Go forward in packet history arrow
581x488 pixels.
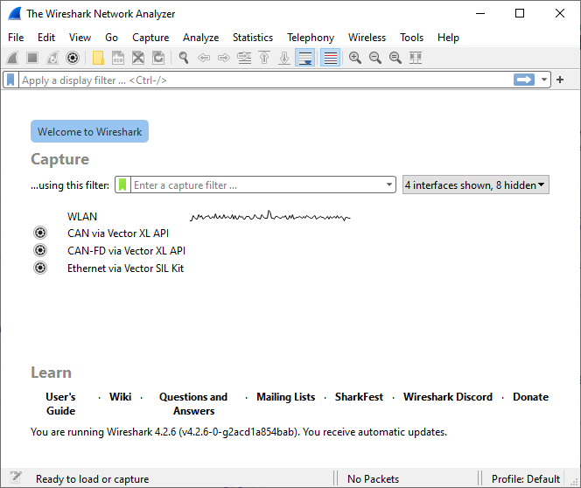224,58
